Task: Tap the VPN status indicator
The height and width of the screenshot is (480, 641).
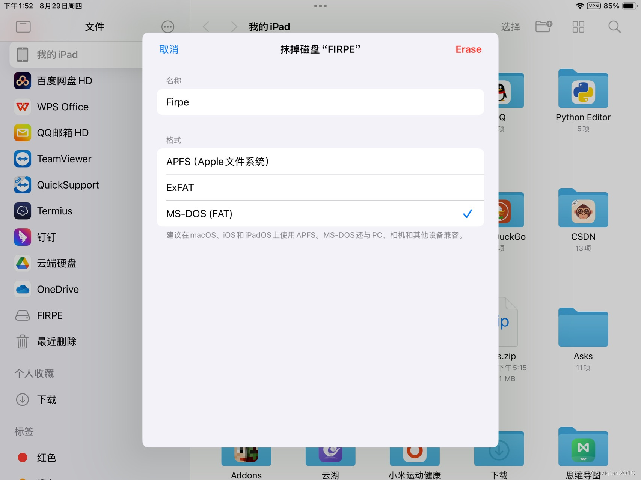Action: [594, 6]
